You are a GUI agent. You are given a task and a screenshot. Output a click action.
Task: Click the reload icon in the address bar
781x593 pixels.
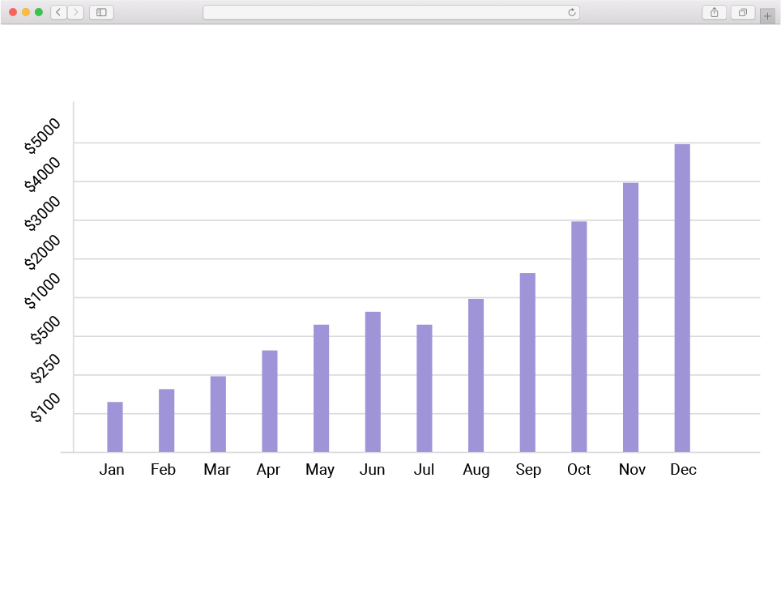[x=571, y=12]
